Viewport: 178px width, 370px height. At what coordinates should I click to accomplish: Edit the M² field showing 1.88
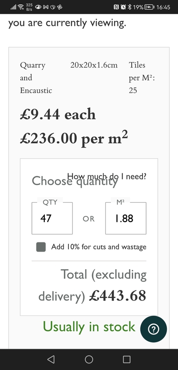pyautogui.click(x=126, y=218)
